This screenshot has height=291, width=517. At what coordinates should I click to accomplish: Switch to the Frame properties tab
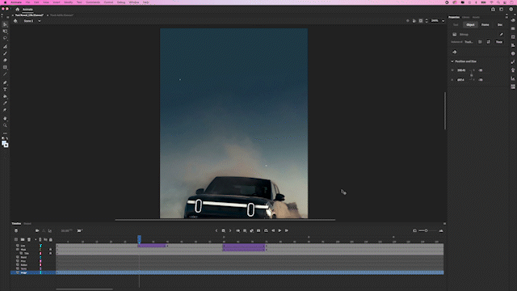coord(485,25)
